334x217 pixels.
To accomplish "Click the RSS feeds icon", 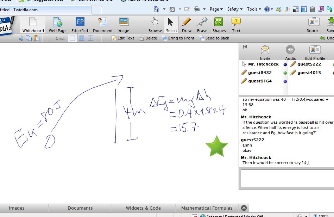I will coord(172,9).
